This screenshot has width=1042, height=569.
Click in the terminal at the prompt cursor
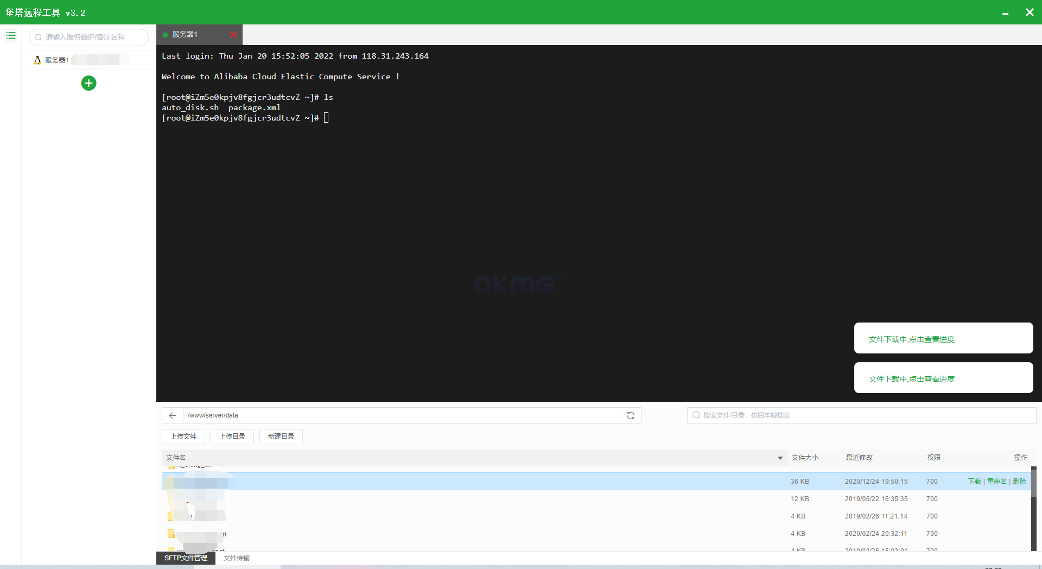click(326, 118)
